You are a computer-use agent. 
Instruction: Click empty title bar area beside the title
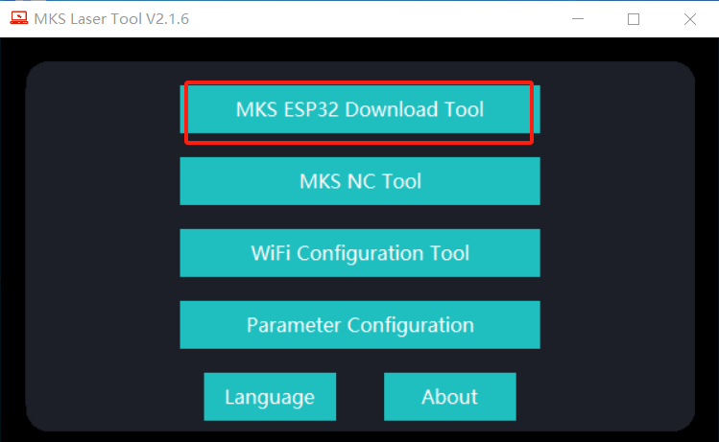pos(384,19)
